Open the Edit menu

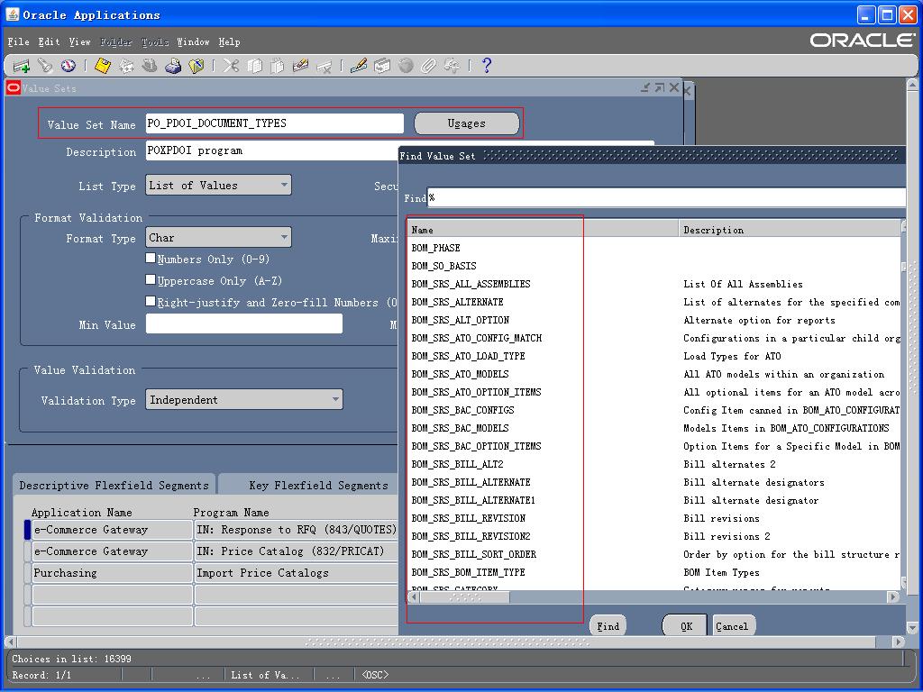(x=49, y=41)
